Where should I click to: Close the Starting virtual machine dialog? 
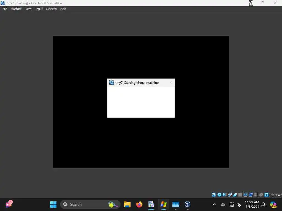(x=171, y=82)
